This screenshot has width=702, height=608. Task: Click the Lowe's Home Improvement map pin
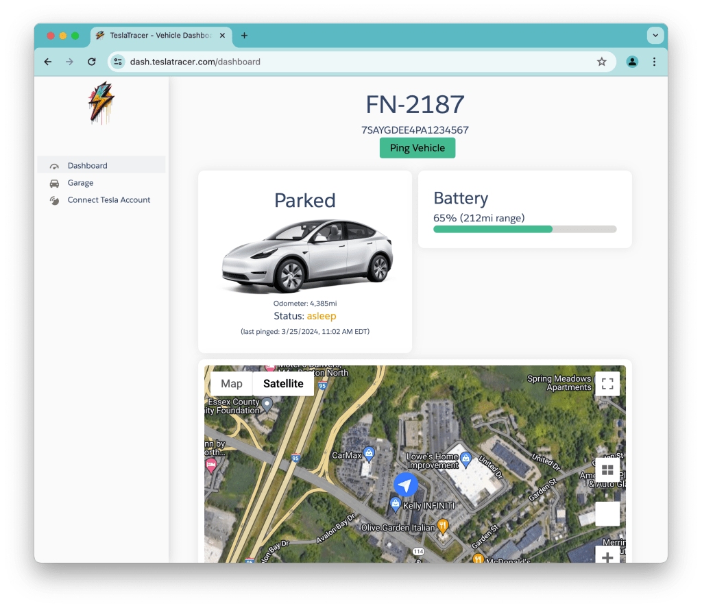465,458
